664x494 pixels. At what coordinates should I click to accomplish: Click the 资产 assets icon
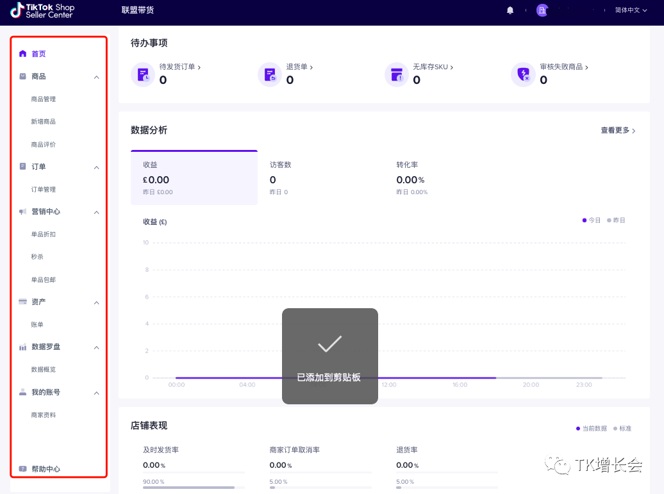tap(22, 302)
